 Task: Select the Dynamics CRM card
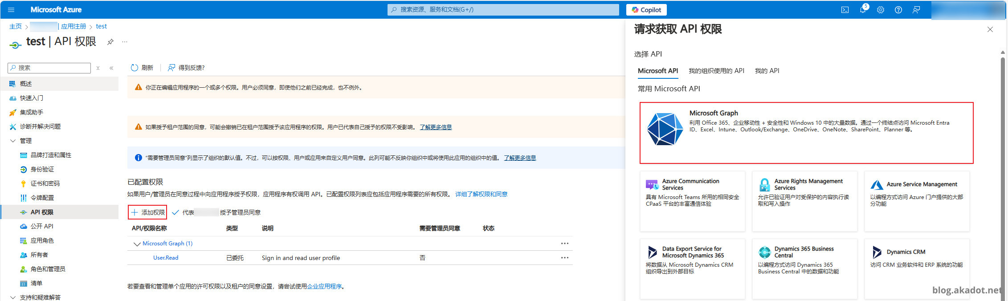pos(917,269)
